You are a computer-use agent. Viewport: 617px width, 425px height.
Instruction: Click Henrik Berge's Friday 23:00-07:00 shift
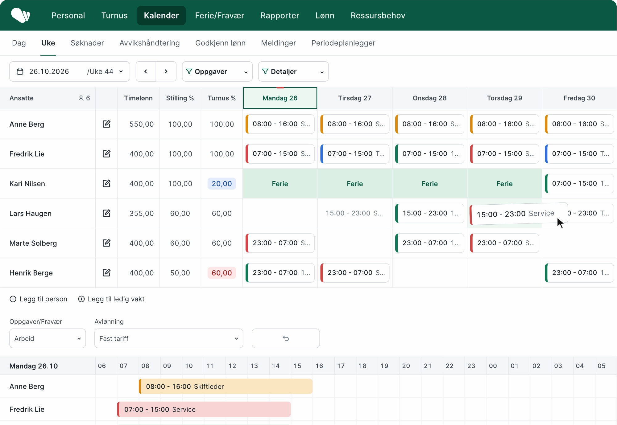coord(579,272)
